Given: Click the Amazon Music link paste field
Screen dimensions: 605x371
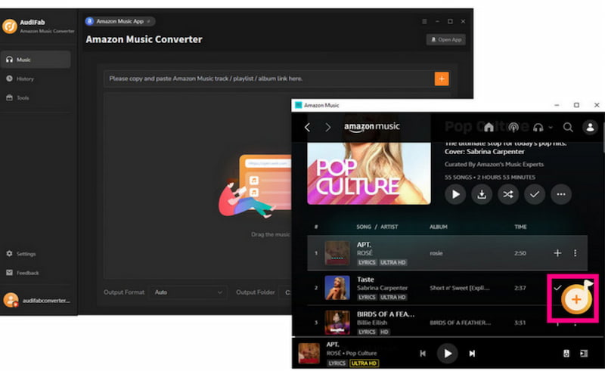Looking at the screenshot, I should click(268, 79).
